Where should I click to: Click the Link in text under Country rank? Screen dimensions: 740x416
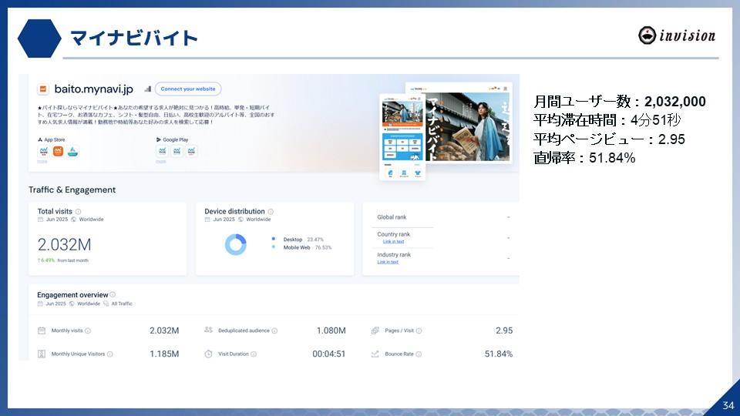click(x=393, y=241)
